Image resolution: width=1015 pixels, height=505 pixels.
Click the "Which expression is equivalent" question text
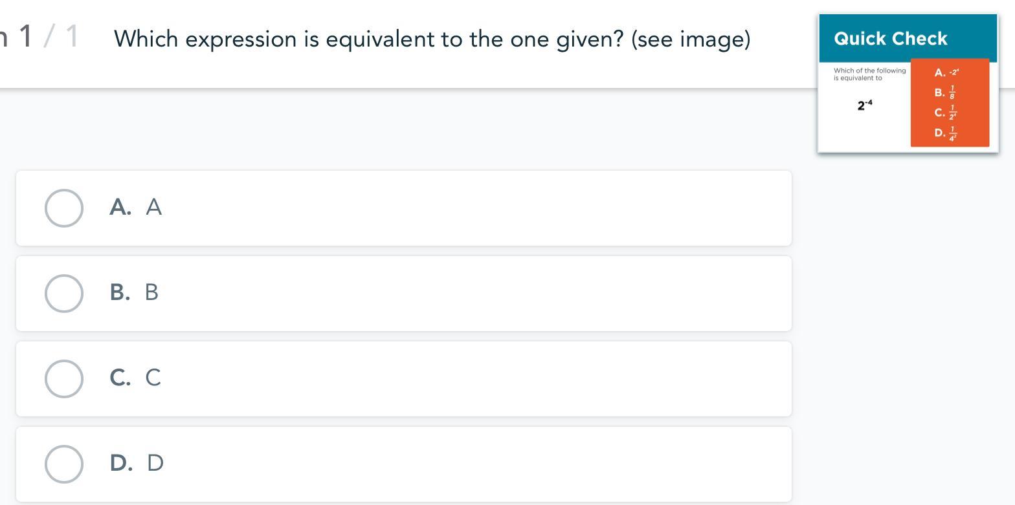pos(432,39)
